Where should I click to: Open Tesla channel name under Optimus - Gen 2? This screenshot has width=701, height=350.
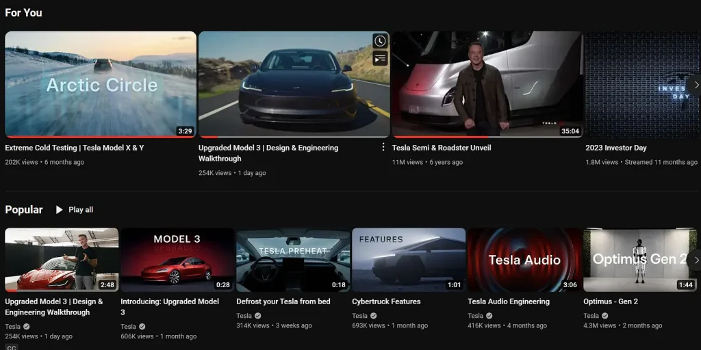[591, 316]
